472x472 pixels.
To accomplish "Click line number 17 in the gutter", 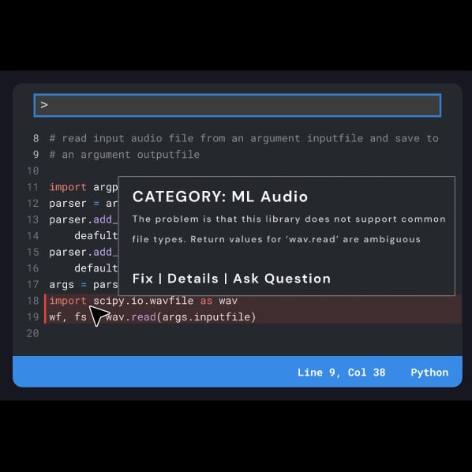I will click(33, 284).
